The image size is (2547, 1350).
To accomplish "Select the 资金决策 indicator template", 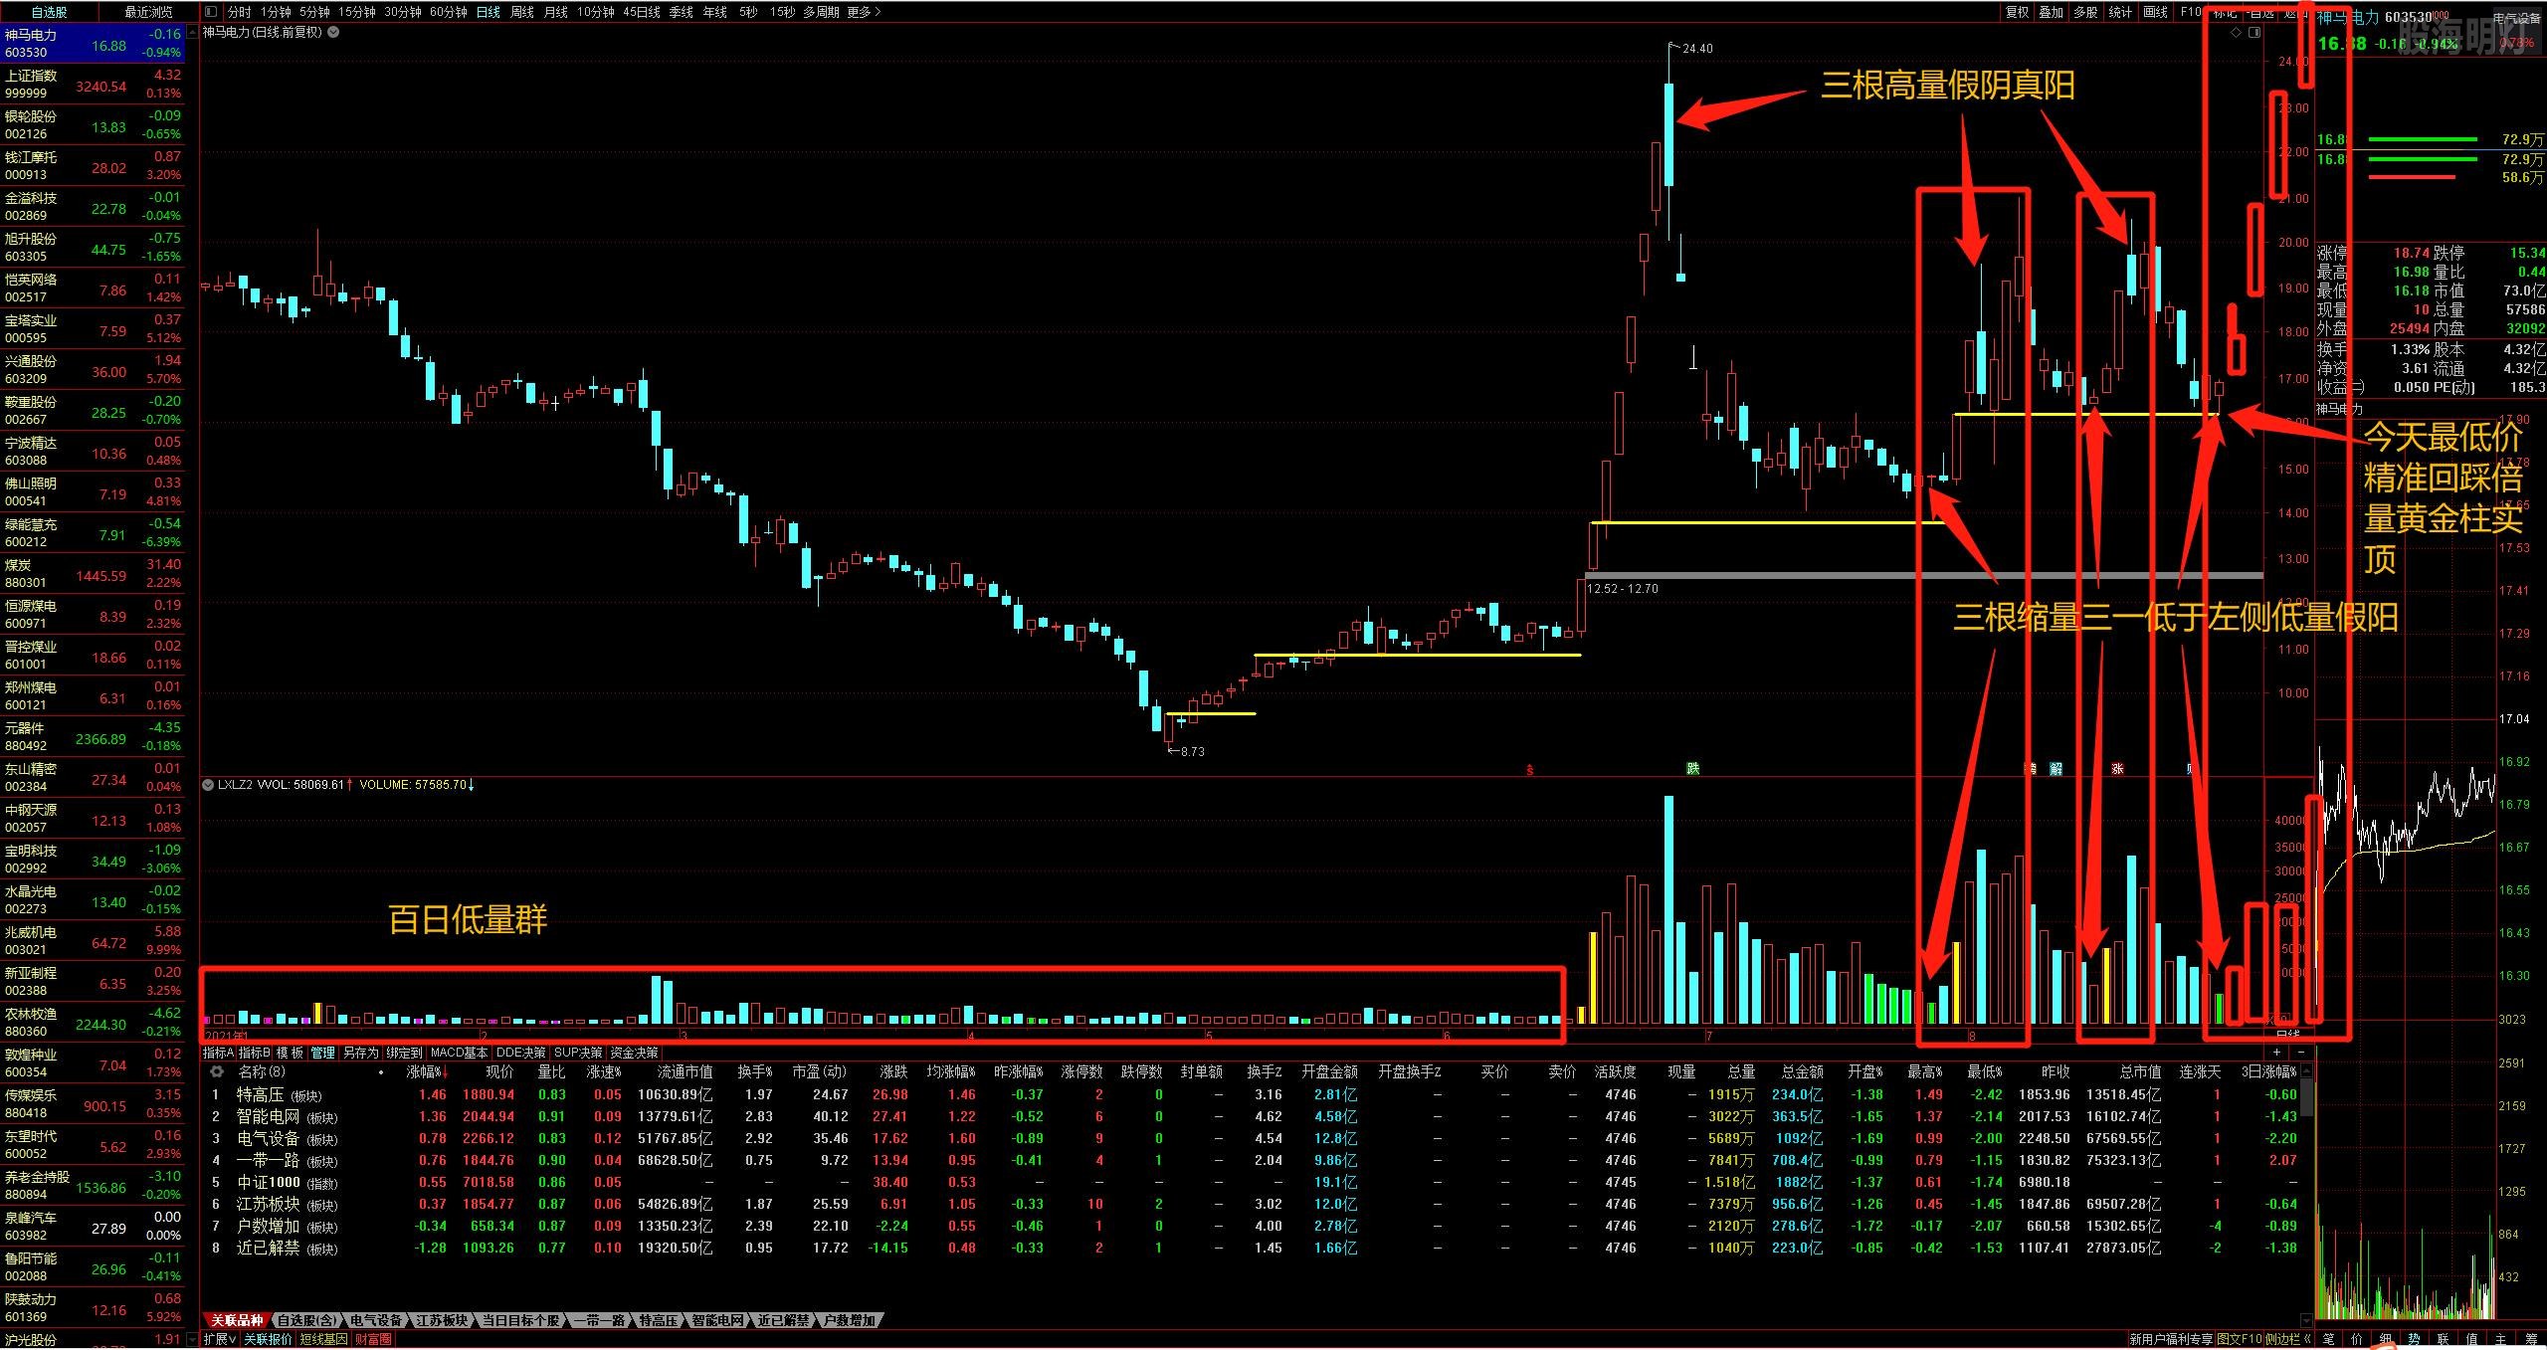I will pyautogui.click(x=634, y=1053).
